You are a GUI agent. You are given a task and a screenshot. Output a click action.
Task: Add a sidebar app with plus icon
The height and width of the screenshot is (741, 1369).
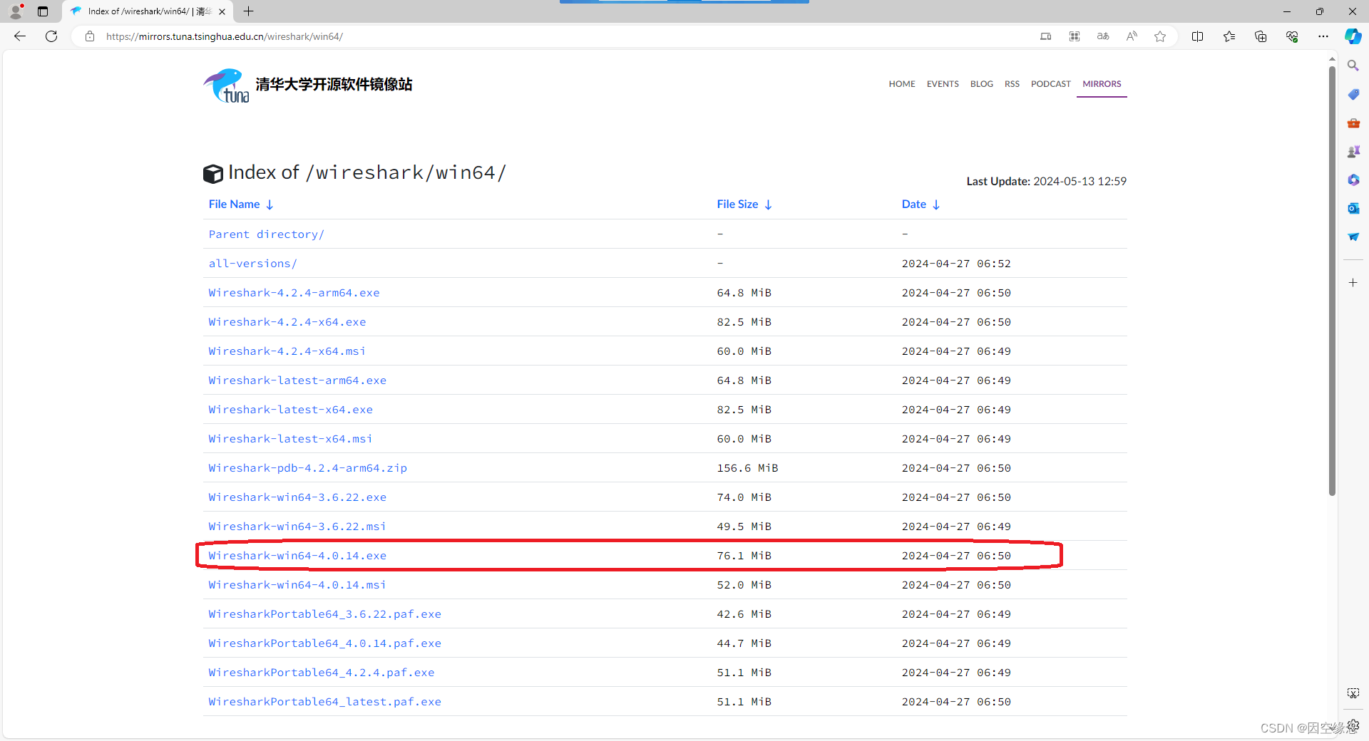tap(1353, 283)
